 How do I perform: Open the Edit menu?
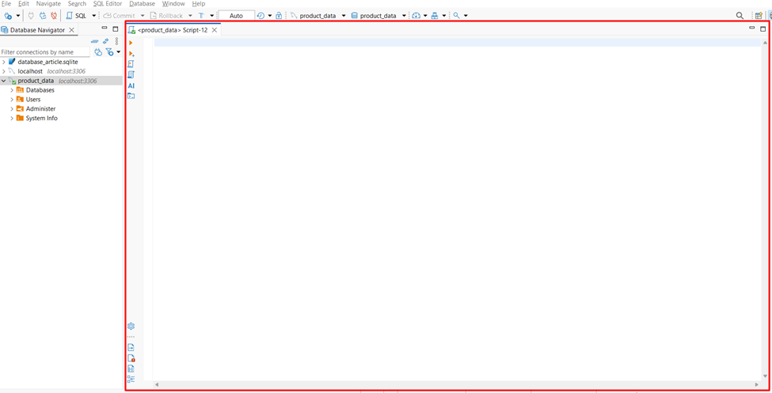pos(24,3)
